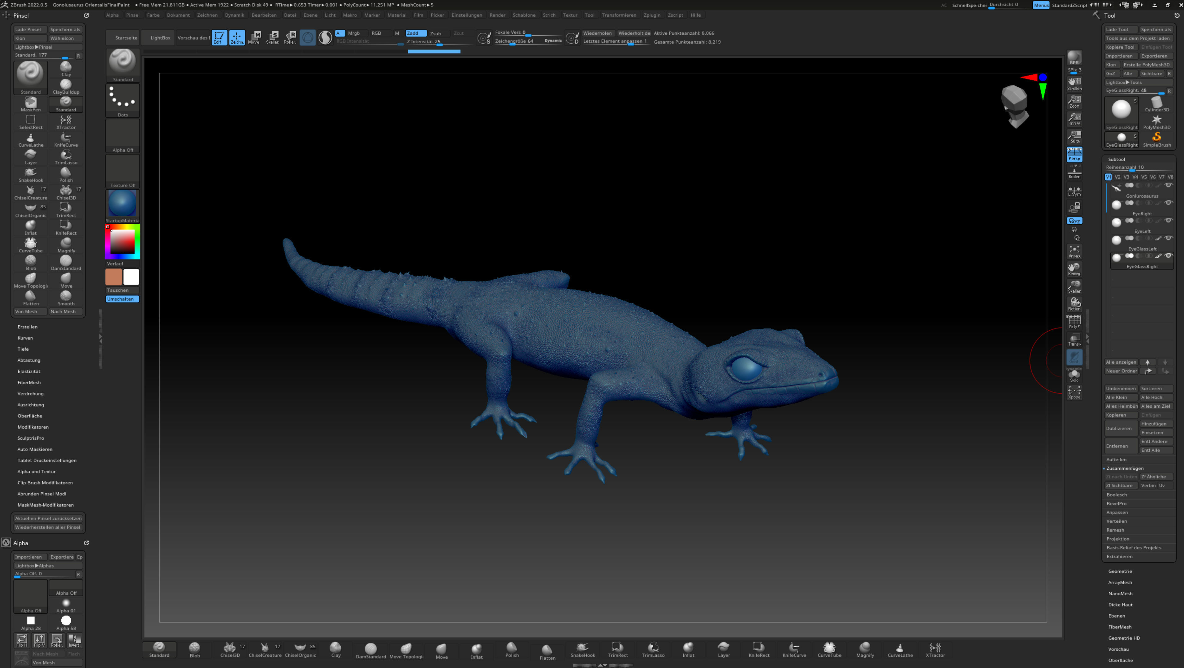Enable Zsub sculpt mode
The image size is (1184, 668).
click(x=436, y=33)
